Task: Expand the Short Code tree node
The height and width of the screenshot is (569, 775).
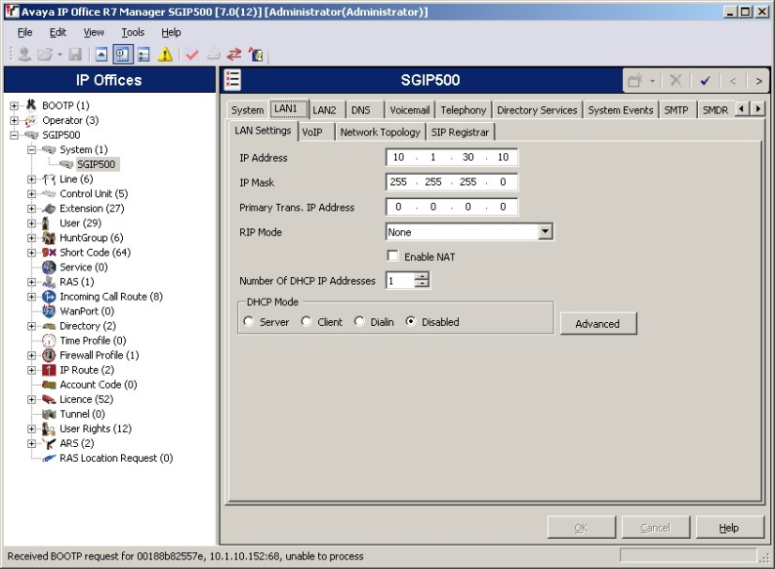Action: pyautogui.click(x=32, y=253)
